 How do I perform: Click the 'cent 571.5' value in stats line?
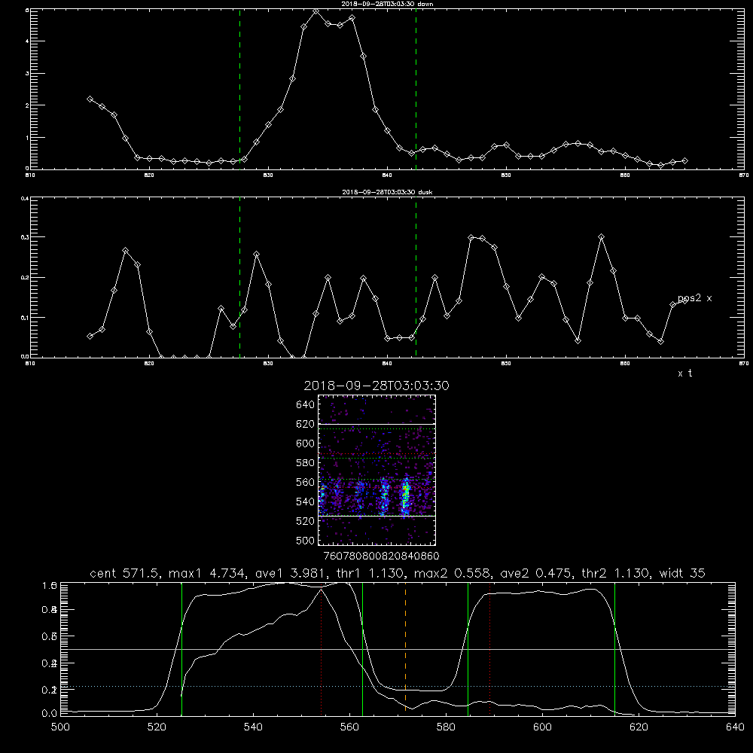tap(125, 573)
